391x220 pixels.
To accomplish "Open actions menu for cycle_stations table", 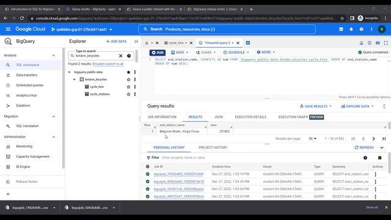I will (135, 94).
